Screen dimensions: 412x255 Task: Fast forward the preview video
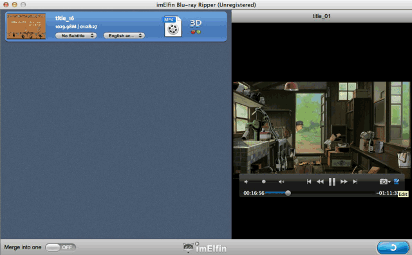point(344,182)
